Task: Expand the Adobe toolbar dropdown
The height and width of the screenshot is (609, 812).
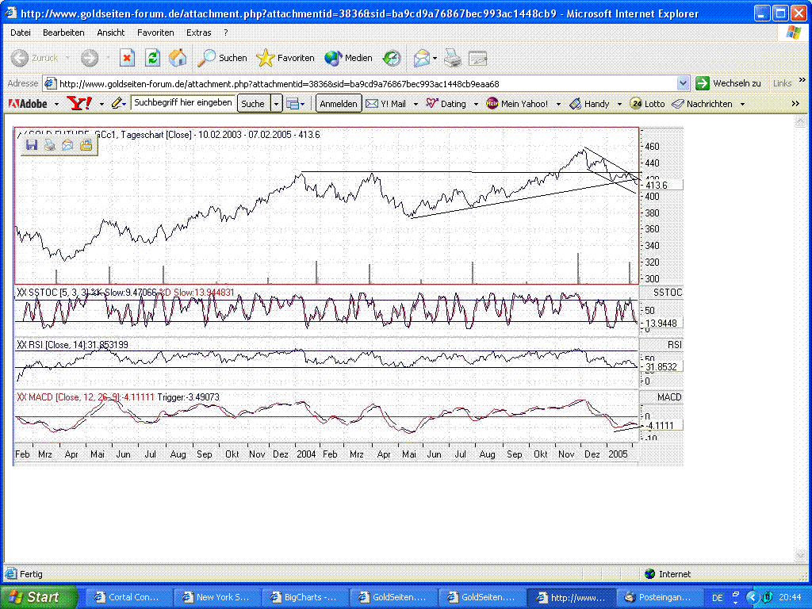Action: point(56,104)
